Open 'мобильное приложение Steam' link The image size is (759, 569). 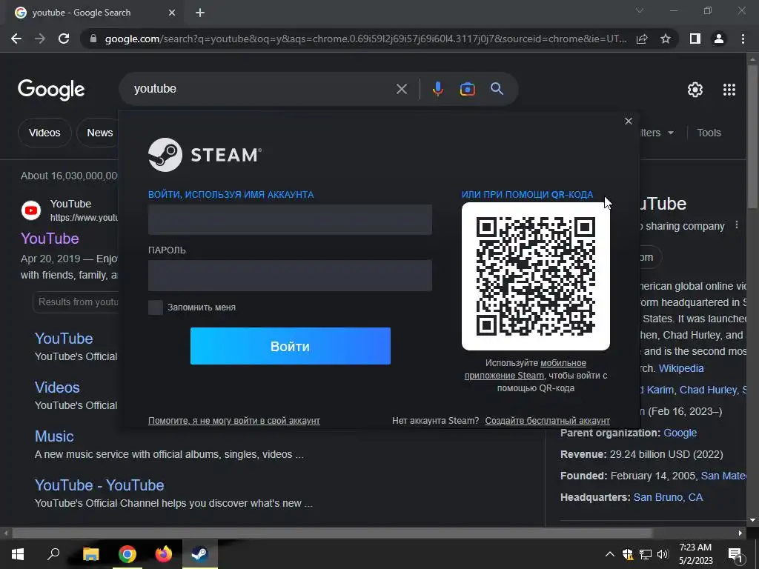click(x=526, y=369)
